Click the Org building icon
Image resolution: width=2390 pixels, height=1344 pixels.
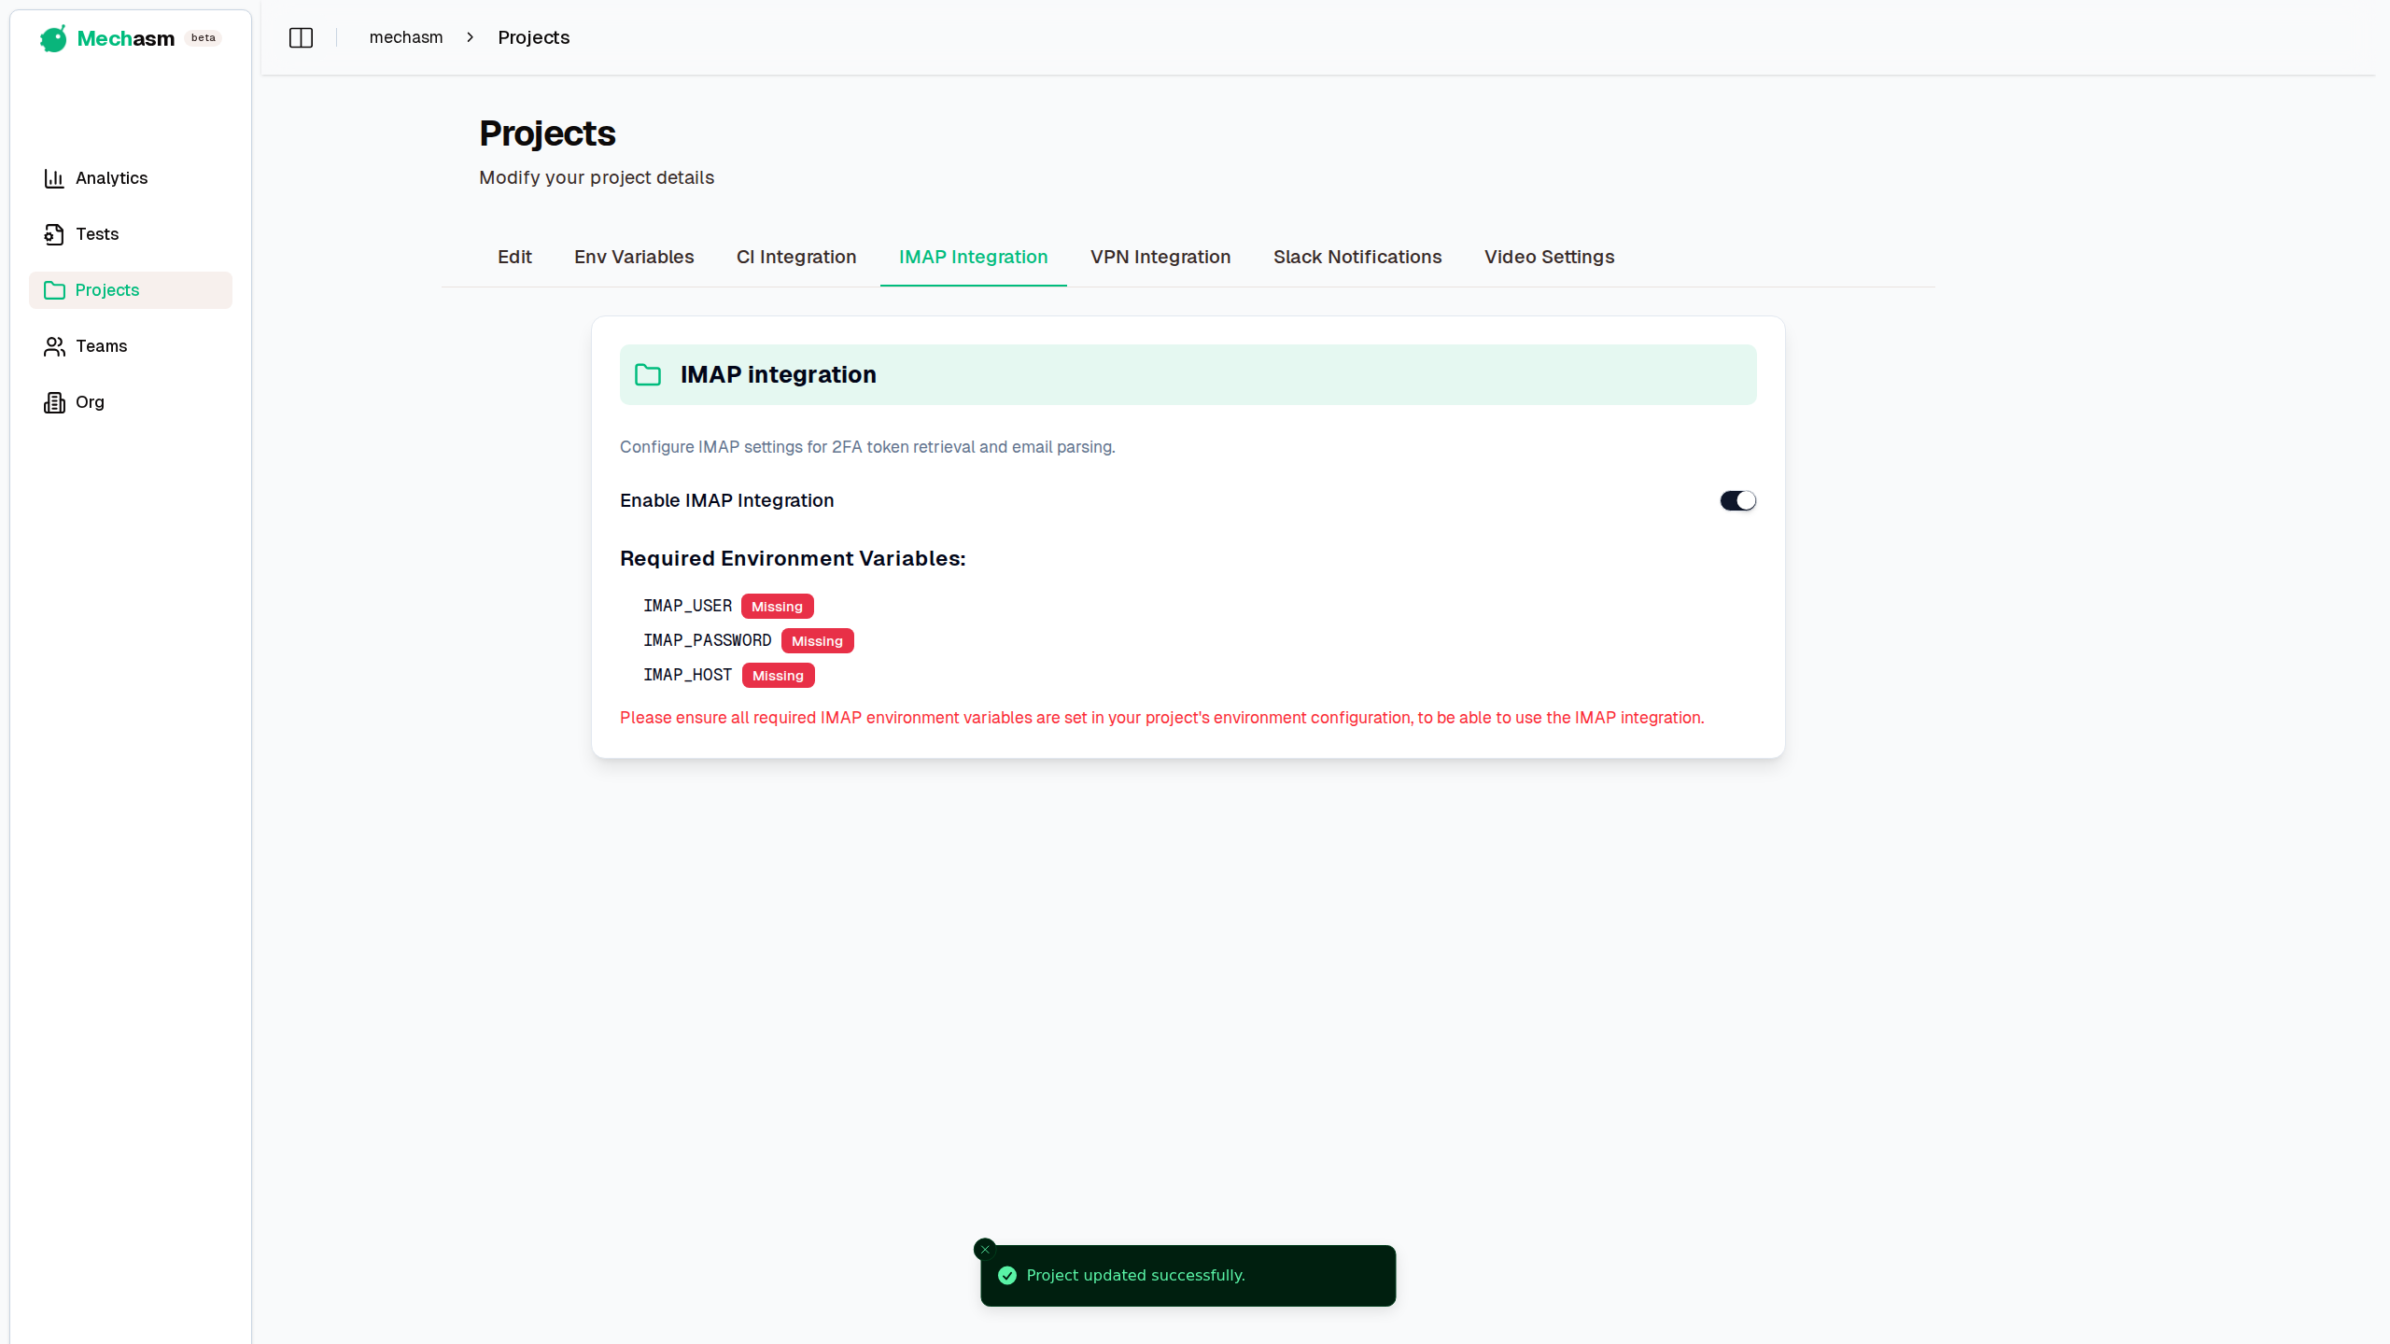(x=54, y=402)
